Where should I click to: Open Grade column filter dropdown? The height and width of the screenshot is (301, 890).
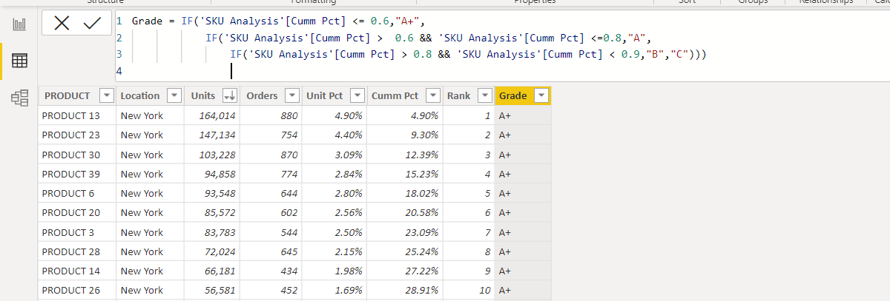click(x=541, y=95)
